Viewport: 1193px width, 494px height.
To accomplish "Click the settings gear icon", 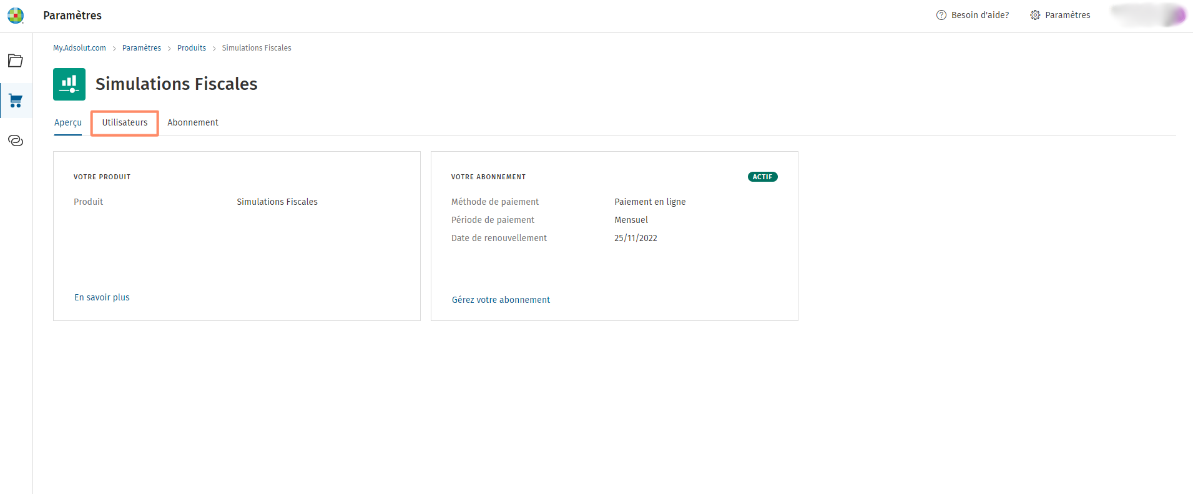I will (1035, 15).
